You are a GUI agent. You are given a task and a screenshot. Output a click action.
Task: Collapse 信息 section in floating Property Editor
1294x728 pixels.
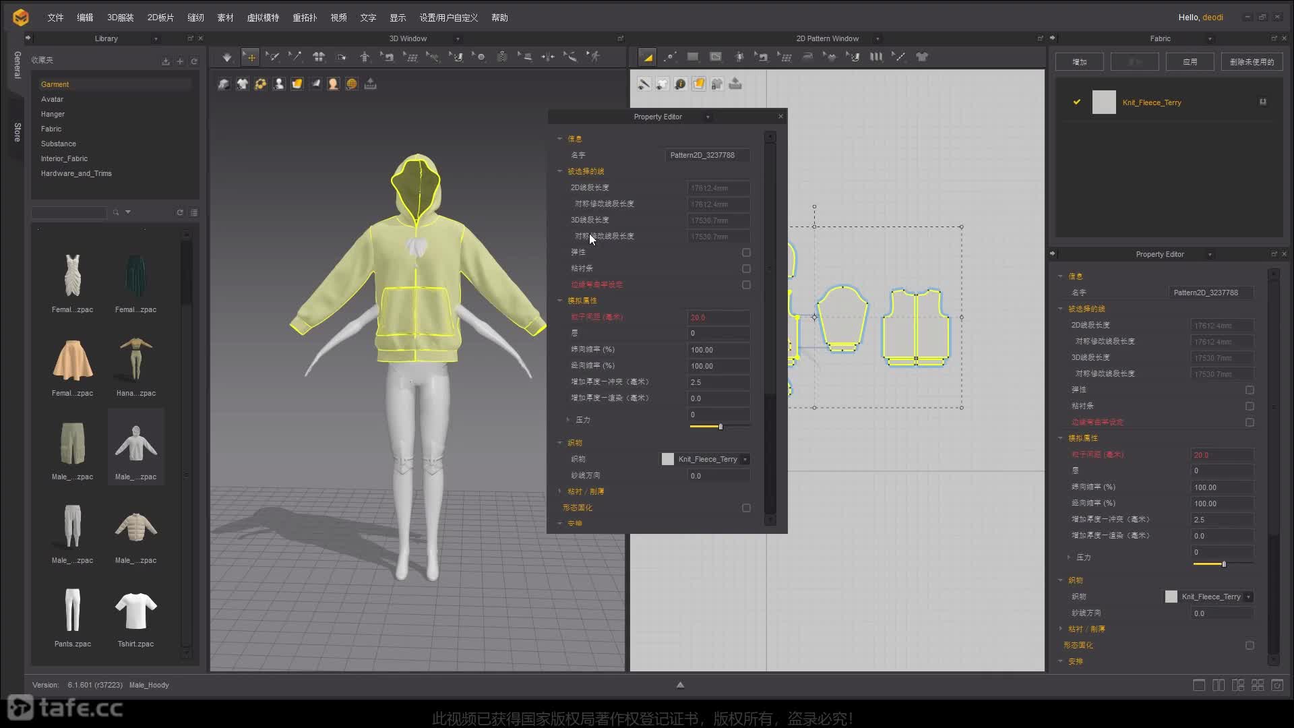click(559, 139)
